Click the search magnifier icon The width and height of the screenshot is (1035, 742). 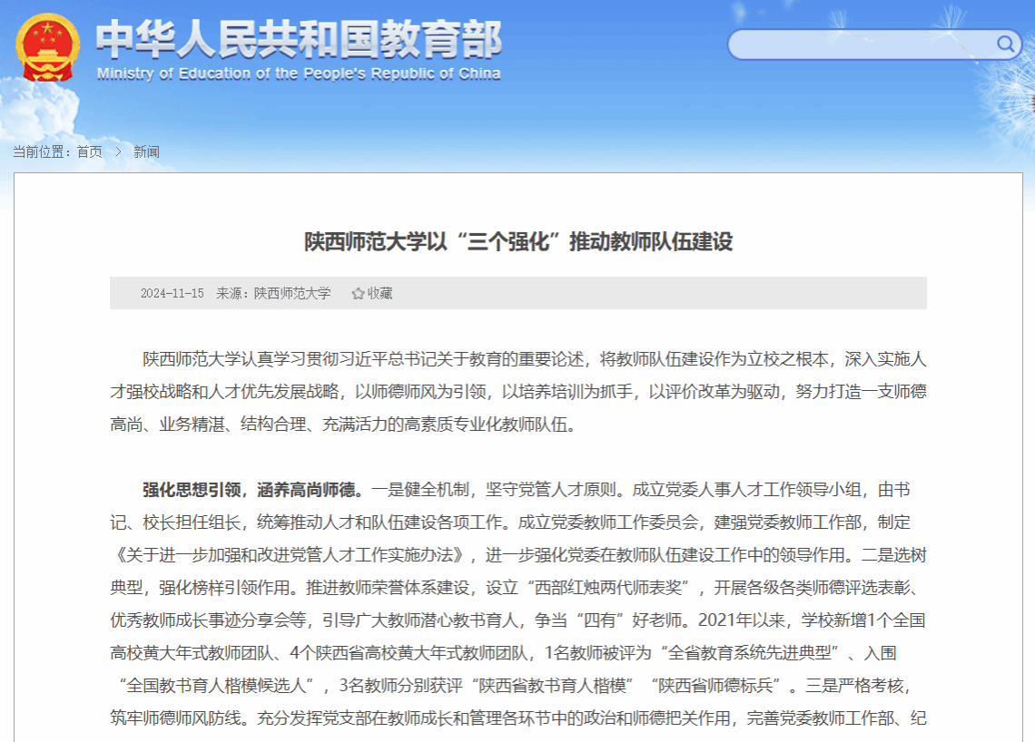(x=1005, y=44)
